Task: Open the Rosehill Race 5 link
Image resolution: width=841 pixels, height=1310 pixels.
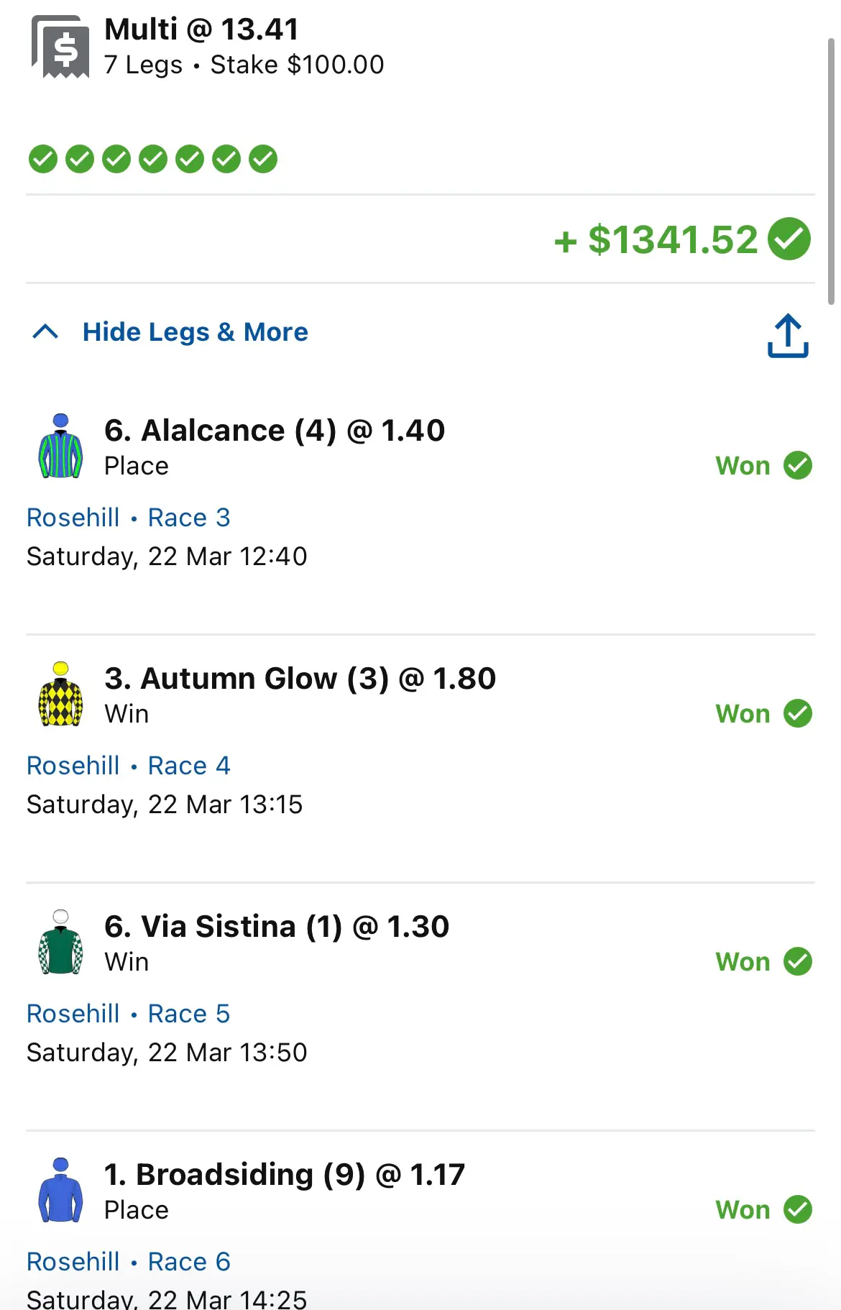Action: [129, 1014]
